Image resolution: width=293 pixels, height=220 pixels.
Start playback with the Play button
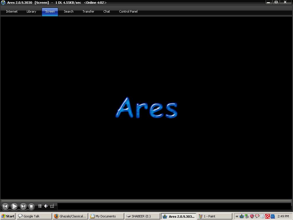click(14, 206)
